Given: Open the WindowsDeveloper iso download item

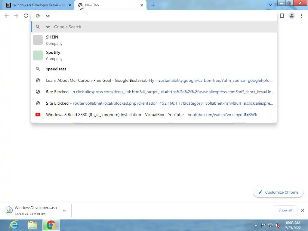Looking at the screenshot, I should 35,210.
